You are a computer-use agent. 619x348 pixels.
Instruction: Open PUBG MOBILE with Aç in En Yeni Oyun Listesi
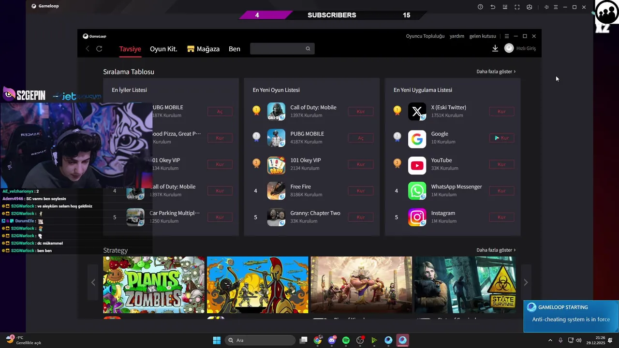click(x=361, y=138)
